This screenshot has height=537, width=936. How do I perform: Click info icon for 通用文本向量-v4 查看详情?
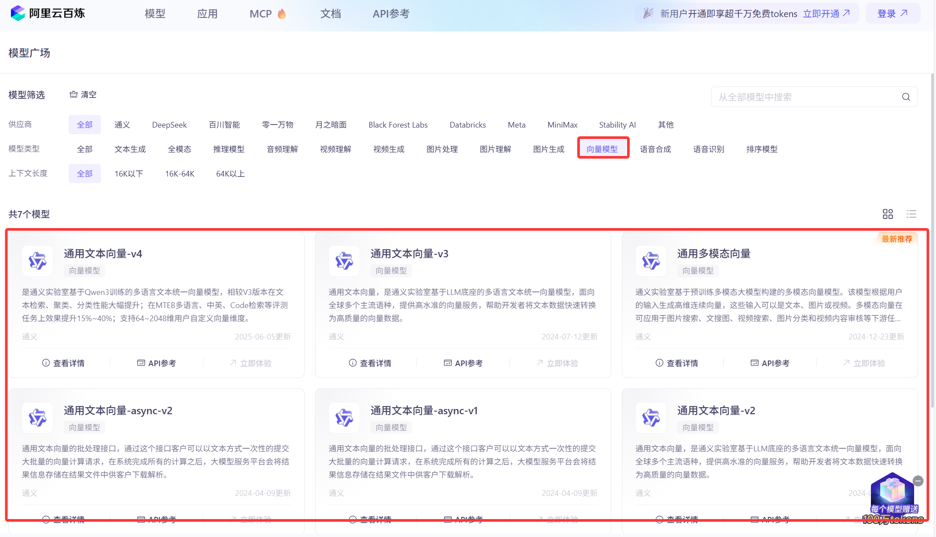(46, 363)
